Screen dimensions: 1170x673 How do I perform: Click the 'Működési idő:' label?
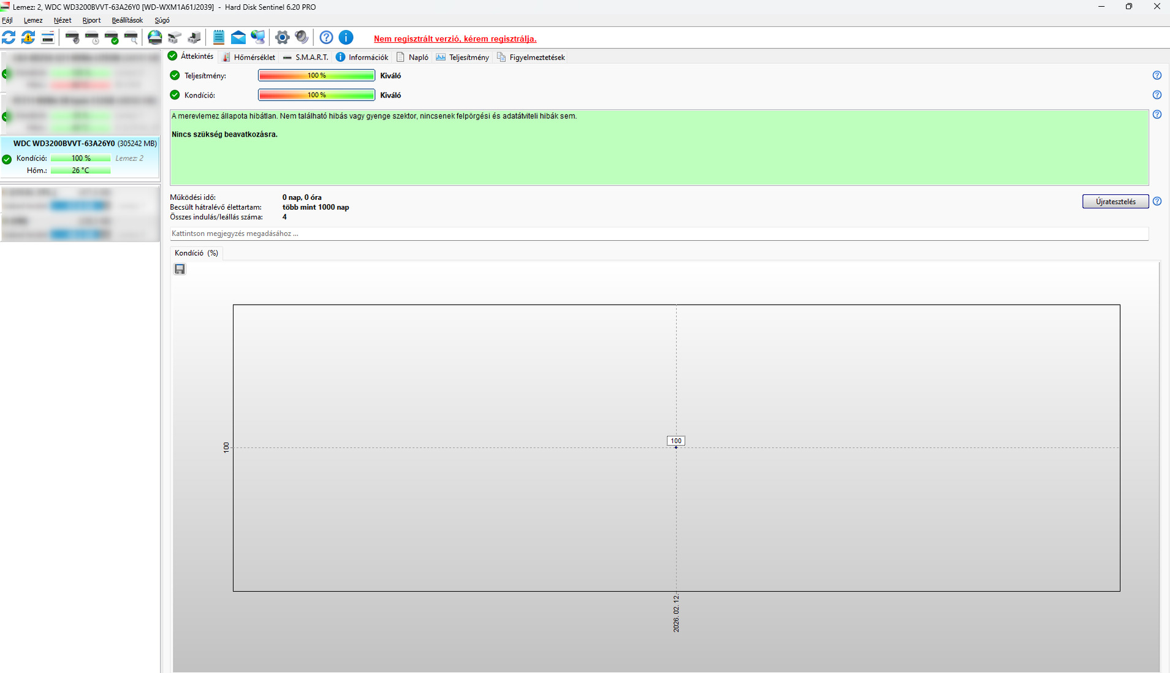pyautogui.click(x=193, y=197)
